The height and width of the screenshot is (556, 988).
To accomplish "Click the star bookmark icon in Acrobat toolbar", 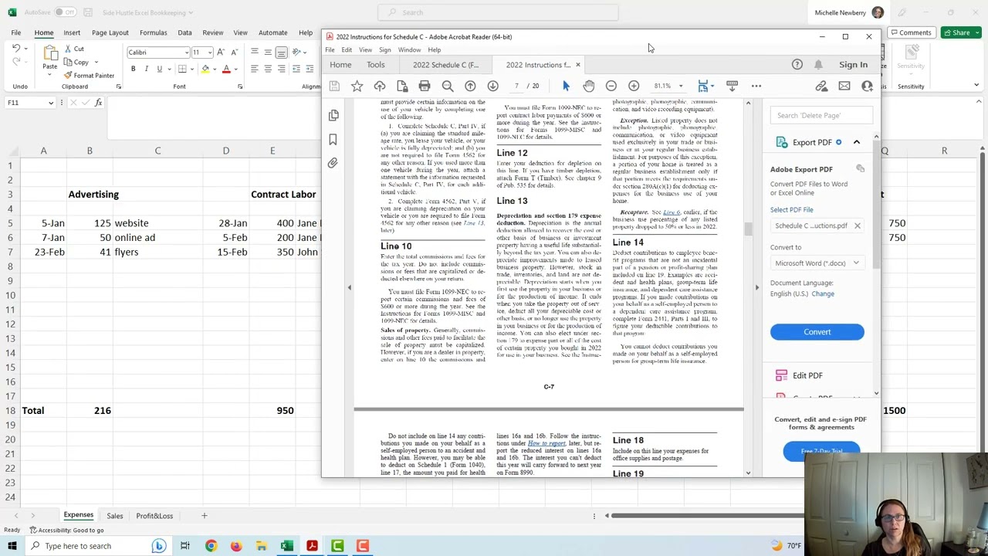I will click(x=357, y=86).
